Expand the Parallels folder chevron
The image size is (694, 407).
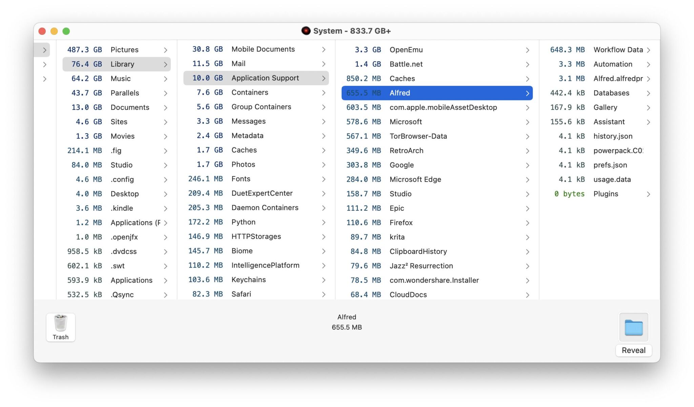[x=165, y=93]
